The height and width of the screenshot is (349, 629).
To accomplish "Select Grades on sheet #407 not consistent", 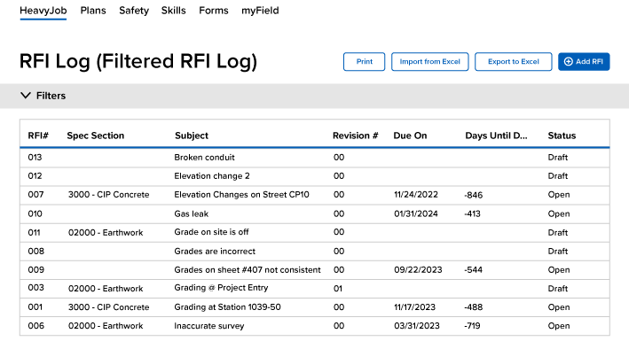I will click(248, 270).
